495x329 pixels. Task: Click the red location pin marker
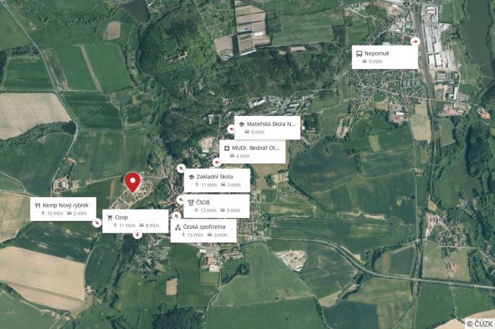[x=133, y=183]
